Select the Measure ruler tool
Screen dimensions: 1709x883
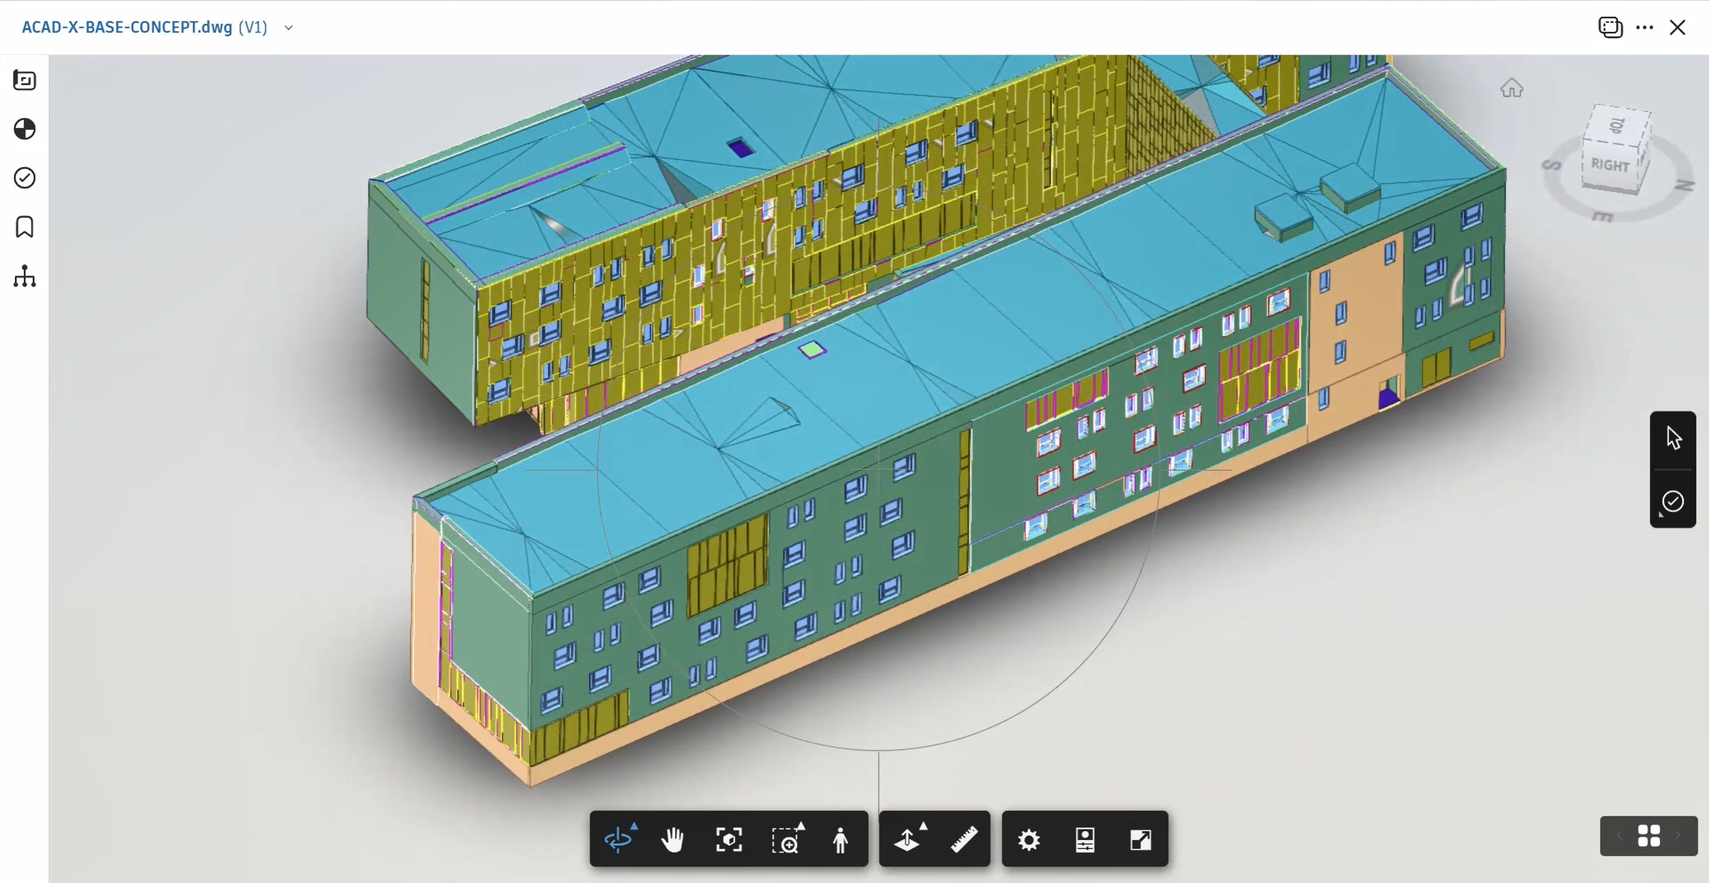[964, 840]
